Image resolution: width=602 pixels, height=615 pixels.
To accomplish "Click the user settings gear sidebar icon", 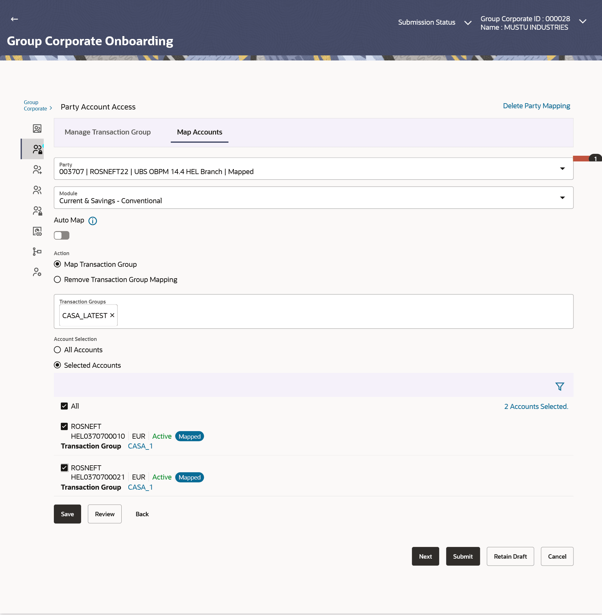I will (x=37, y=272).
